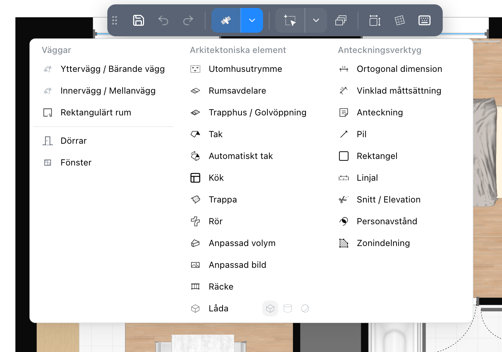Collapse the build tools dropdown arrow
This screenshot has width=502, height=352.
pyautogui.click(x=252, y=20)
